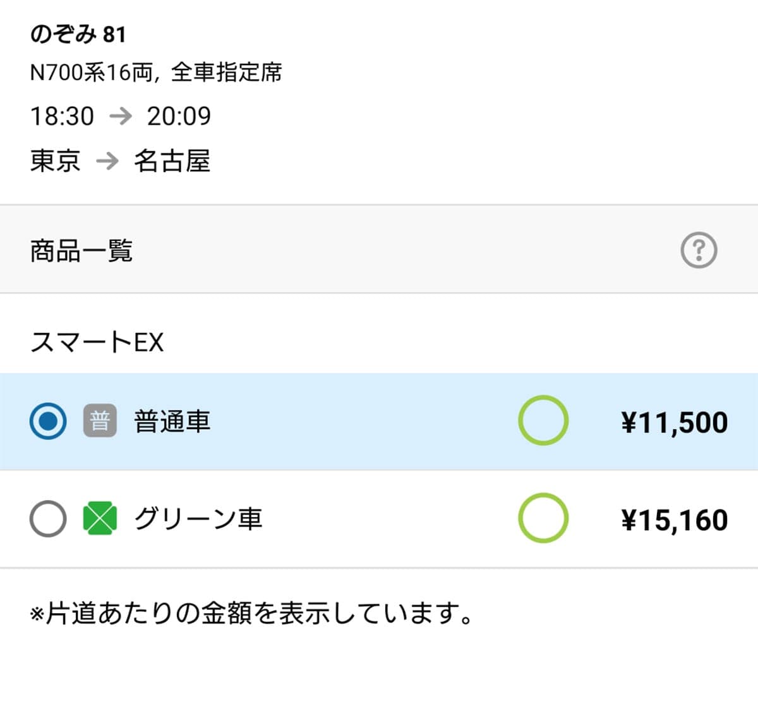Screen dimensions: 758x706
Task: Select the 普通車 radio button
Action: point(48,421)
